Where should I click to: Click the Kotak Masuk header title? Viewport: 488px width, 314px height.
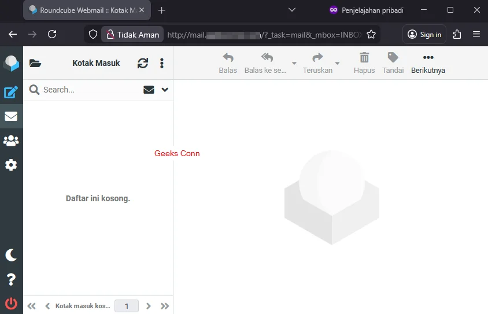[x=96, y=63]
